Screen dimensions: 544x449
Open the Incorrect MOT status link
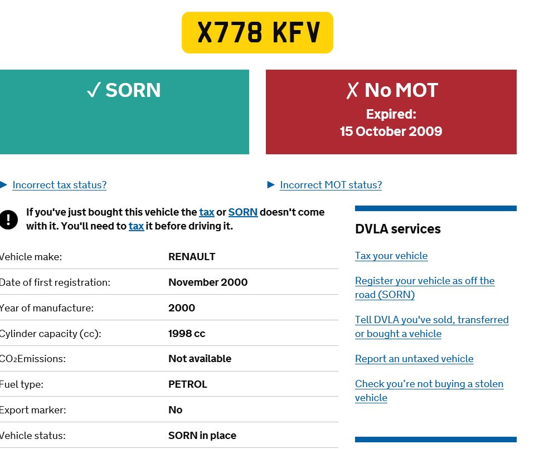coord(331,185)
